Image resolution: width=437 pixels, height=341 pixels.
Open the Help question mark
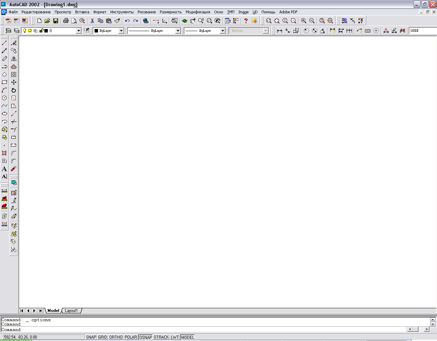tap(246, 21)
